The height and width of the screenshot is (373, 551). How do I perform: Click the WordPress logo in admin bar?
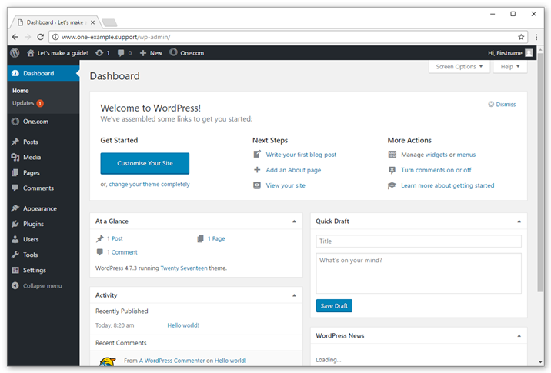[15, 53]
